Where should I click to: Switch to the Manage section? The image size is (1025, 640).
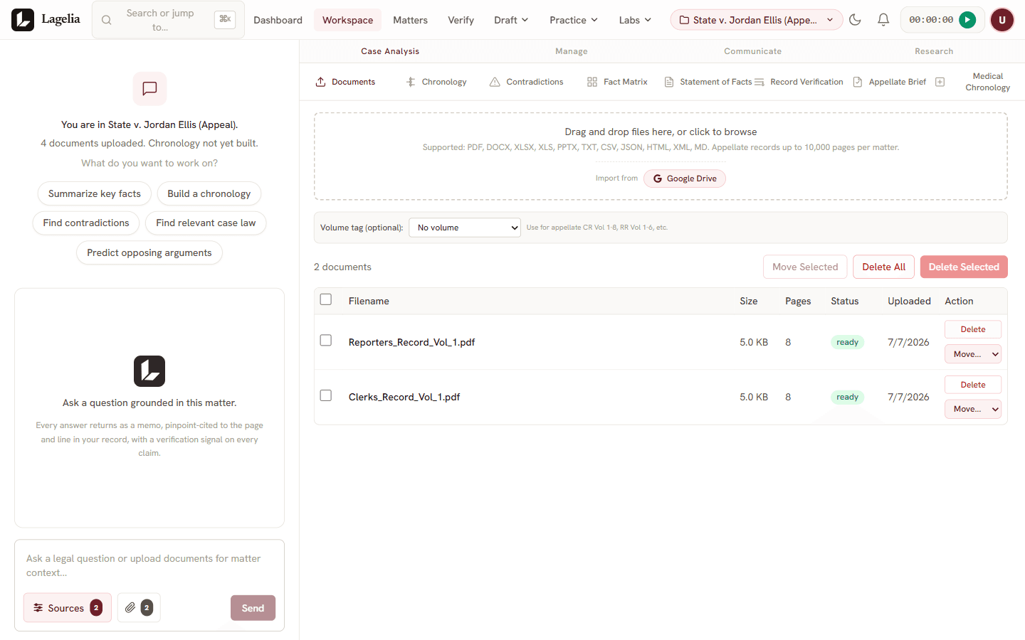[x=572, y=51]
